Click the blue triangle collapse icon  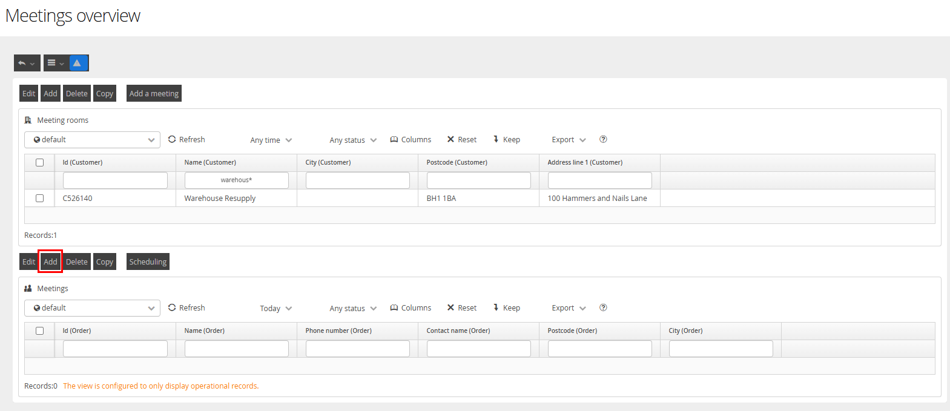(x=78, y=63)
